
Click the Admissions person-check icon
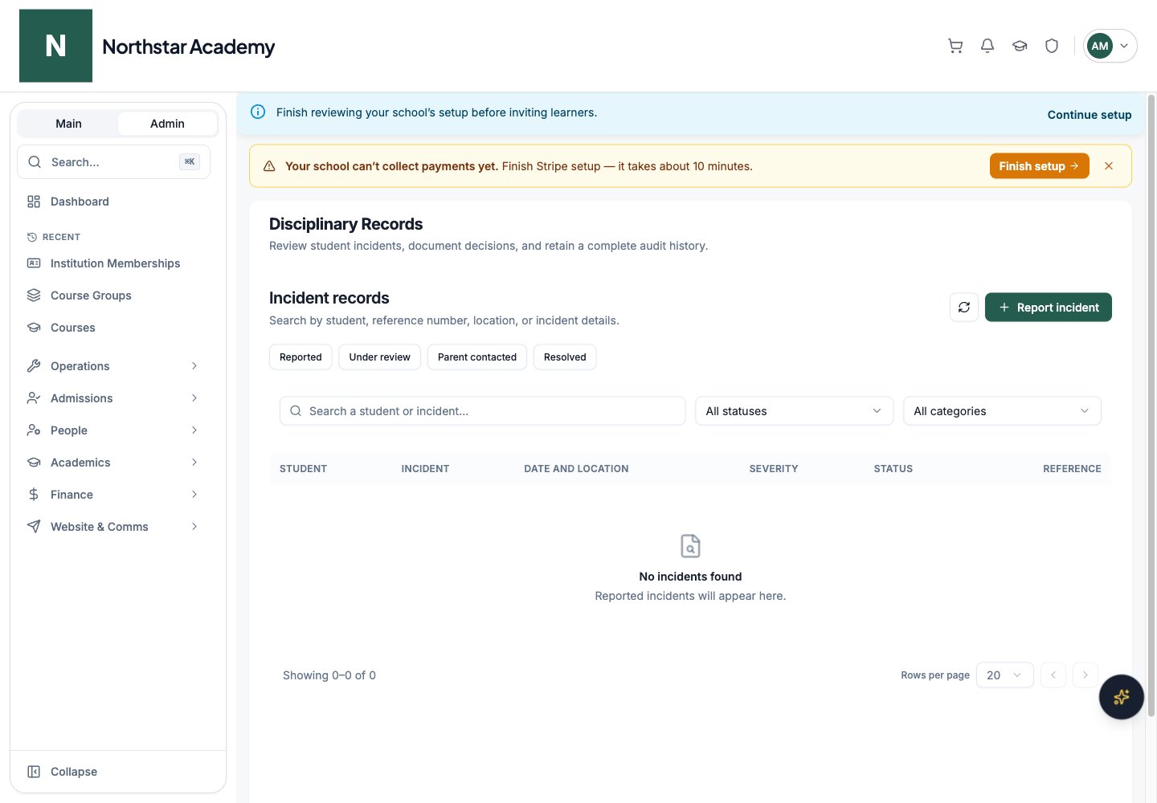point(34,398)
